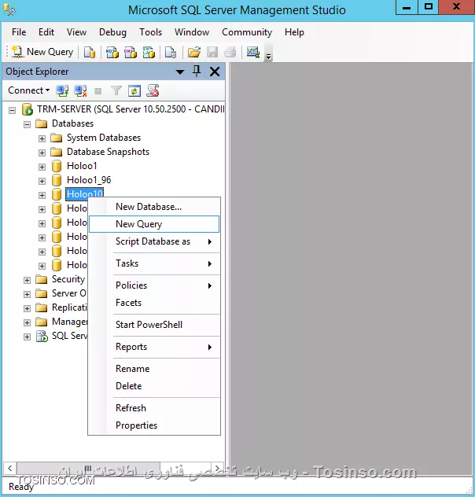The image size is (475, 497).
Task: Open database Properties from context menu
Action: 154,425
